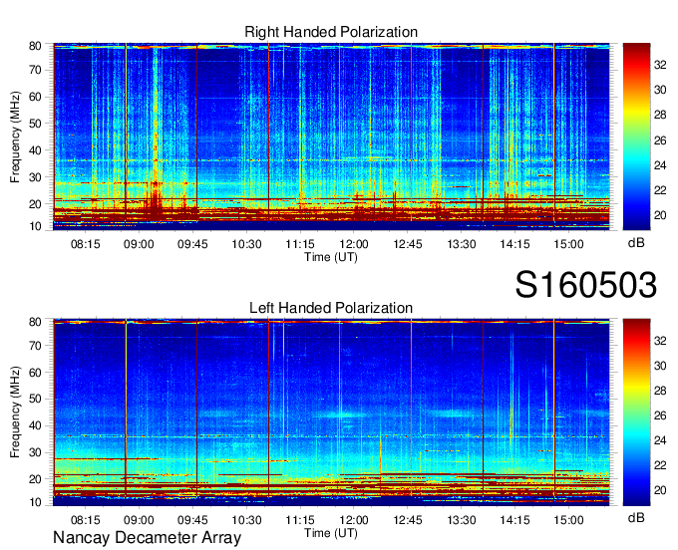This screenshot has height=550, width=678.
Task: Click the left-handed spectrogram plot area
Action: click(x=331, y=412)
